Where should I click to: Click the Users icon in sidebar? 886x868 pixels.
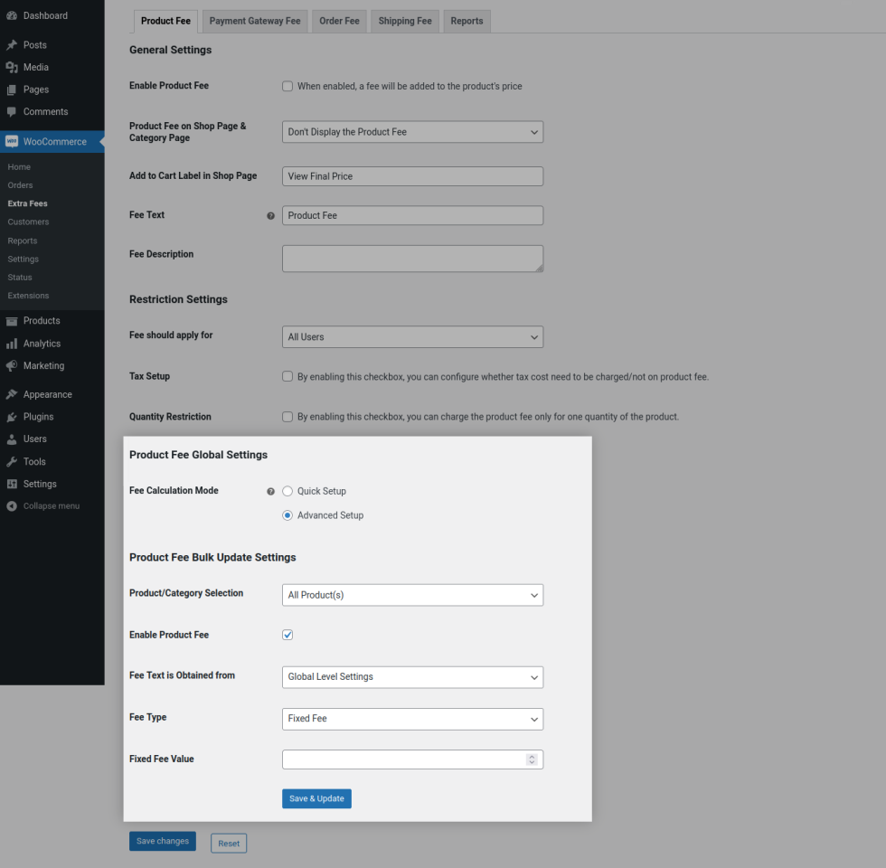click(x=11, y=439)
